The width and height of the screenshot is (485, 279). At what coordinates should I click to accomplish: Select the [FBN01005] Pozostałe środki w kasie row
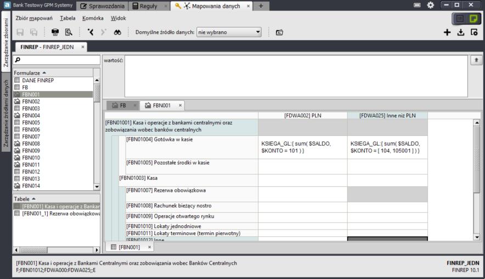click(x=191, y=167)
